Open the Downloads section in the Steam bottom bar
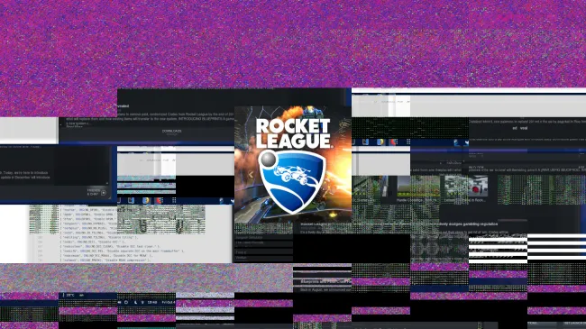Image resolution: width=586 pixels, height=329 pixels. 171,132
